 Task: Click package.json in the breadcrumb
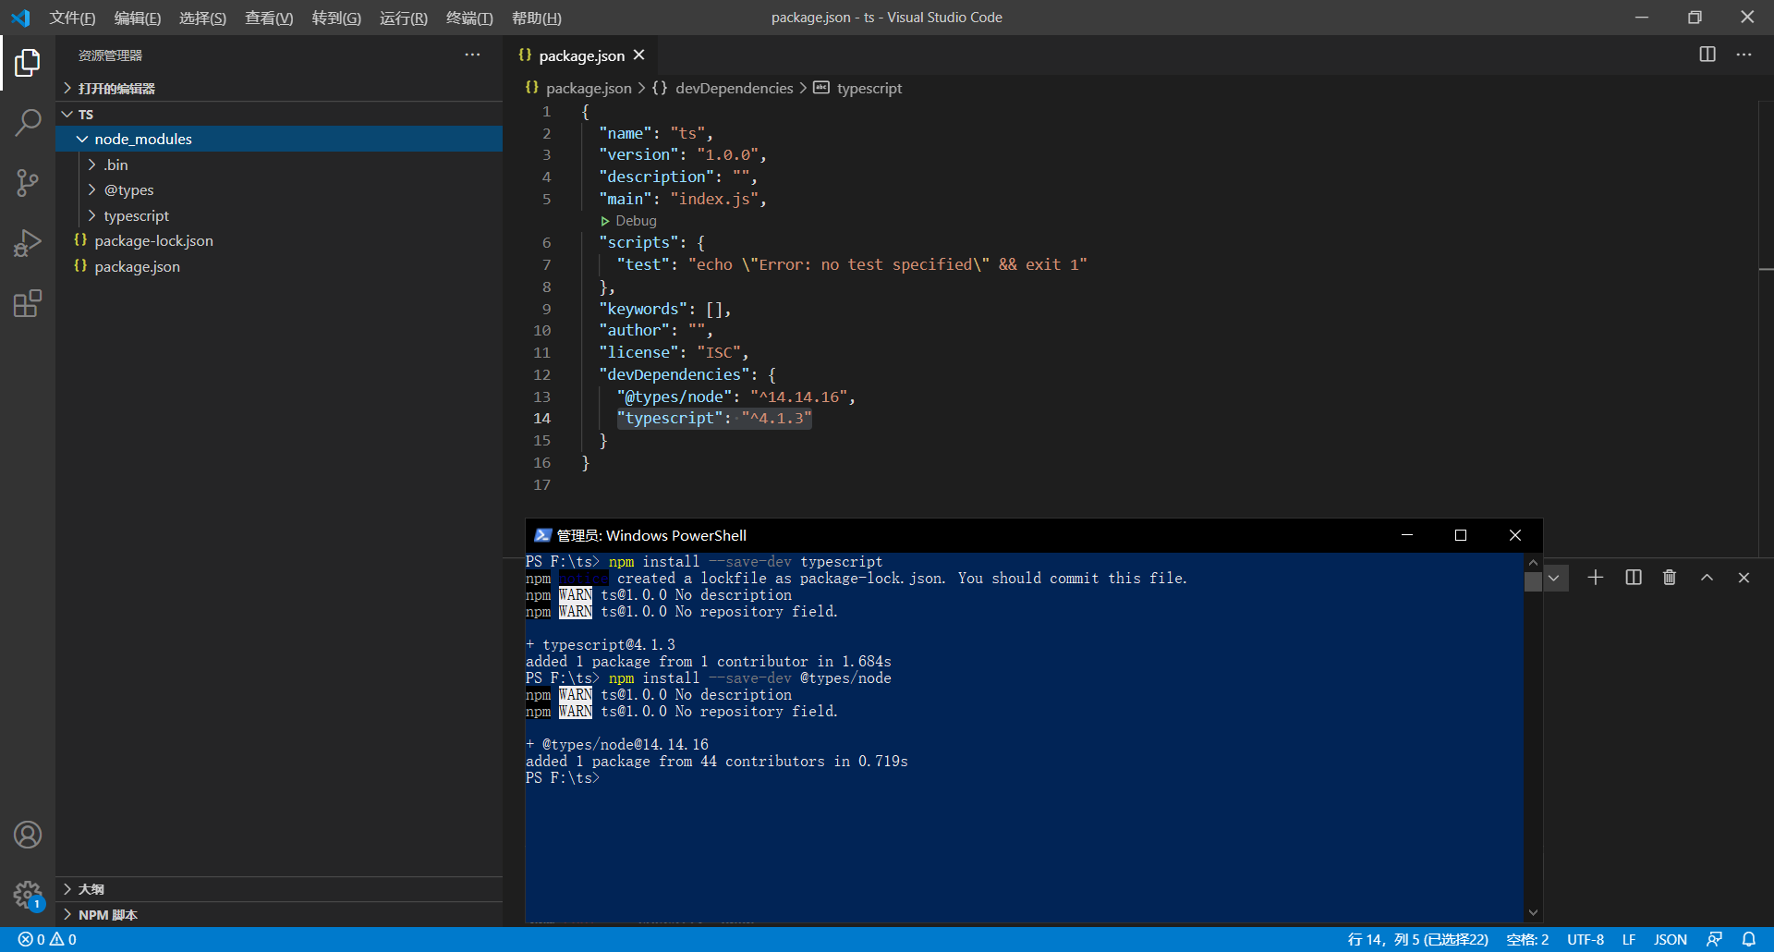tap(589, 88)
